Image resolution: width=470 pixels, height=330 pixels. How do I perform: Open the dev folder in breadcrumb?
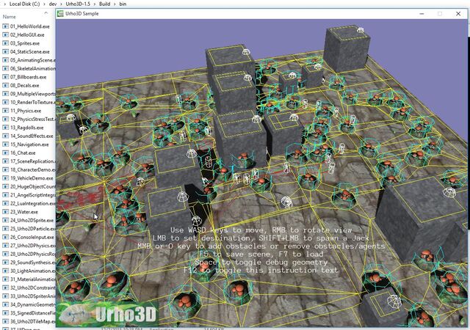[x=53, y=4]
